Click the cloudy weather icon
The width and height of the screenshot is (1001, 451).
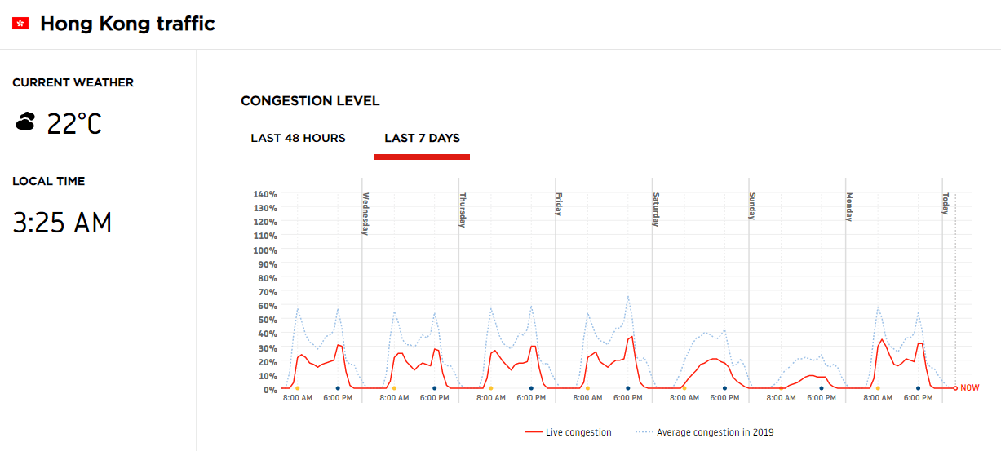pos(26,122)
